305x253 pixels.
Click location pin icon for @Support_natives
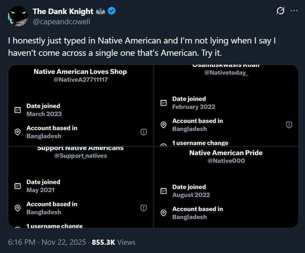pyautogui.click(x=18, y=208)
